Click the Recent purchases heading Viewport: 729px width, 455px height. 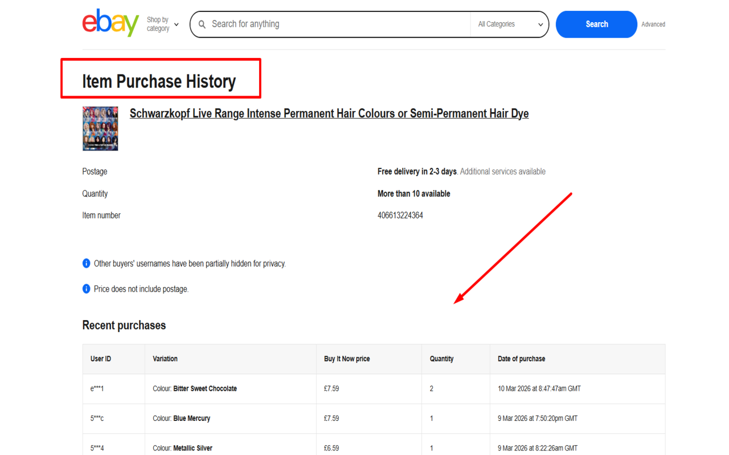click(124, 325)
